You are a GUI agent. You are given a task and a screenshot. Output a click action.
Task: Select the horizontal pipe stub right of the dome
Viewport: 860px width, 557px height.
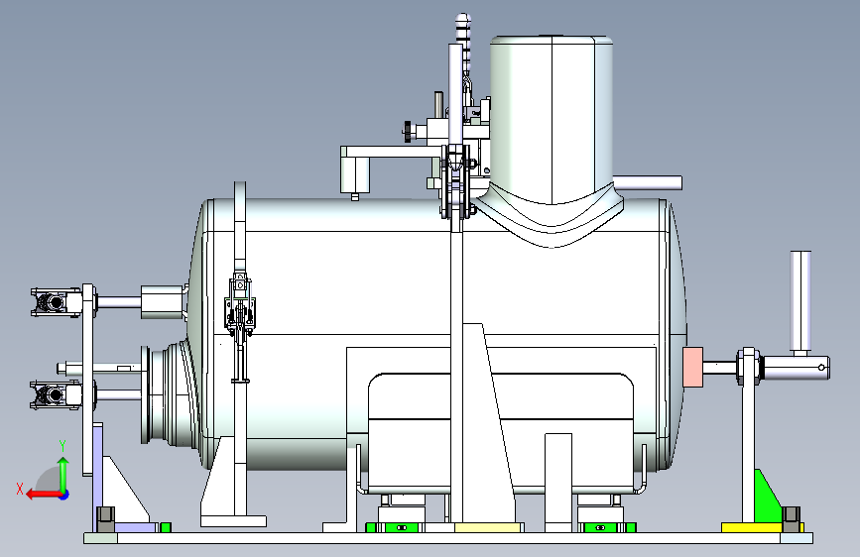tap(648, 182)
